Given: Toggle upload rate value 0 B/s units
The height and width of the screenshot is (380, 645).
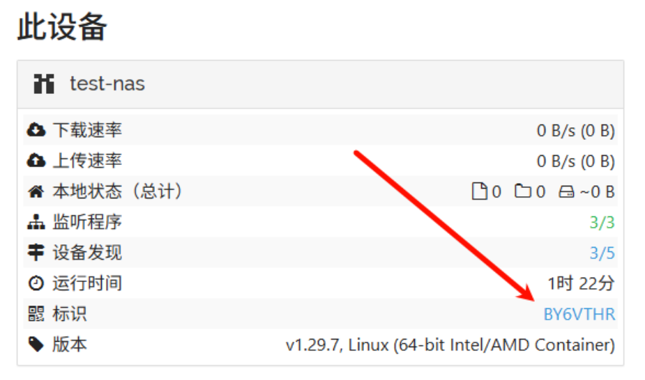Looking at the screenshot, I should (x=575, y=161).
